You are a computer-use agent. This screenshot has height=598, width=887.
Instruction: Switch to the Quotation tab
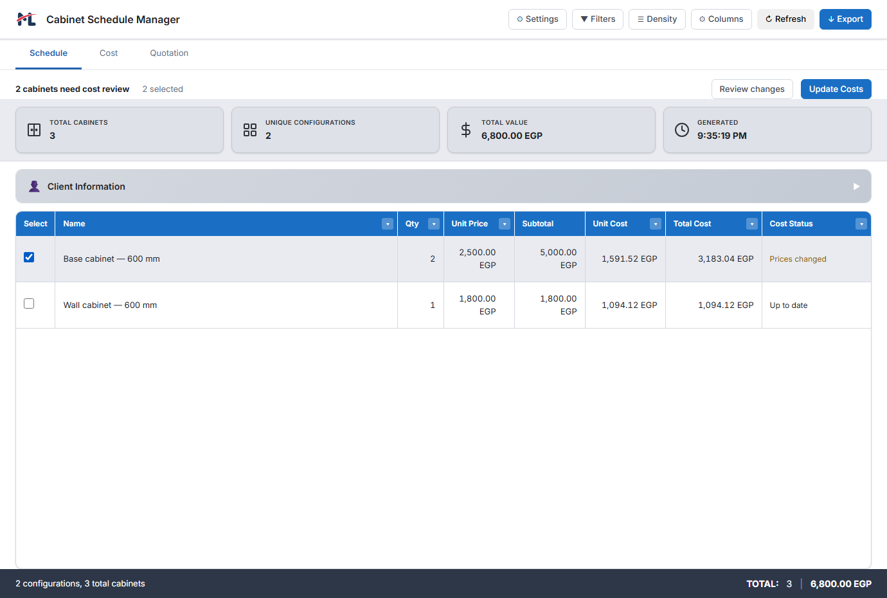169,53
